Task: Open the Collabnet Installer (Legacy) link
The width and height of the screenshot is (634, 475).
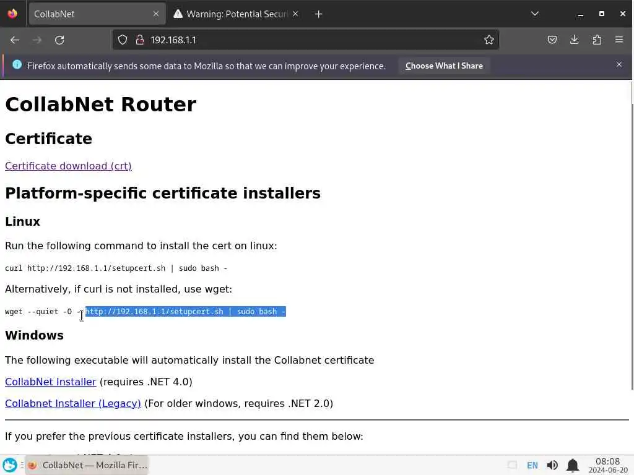Action: 73,403
